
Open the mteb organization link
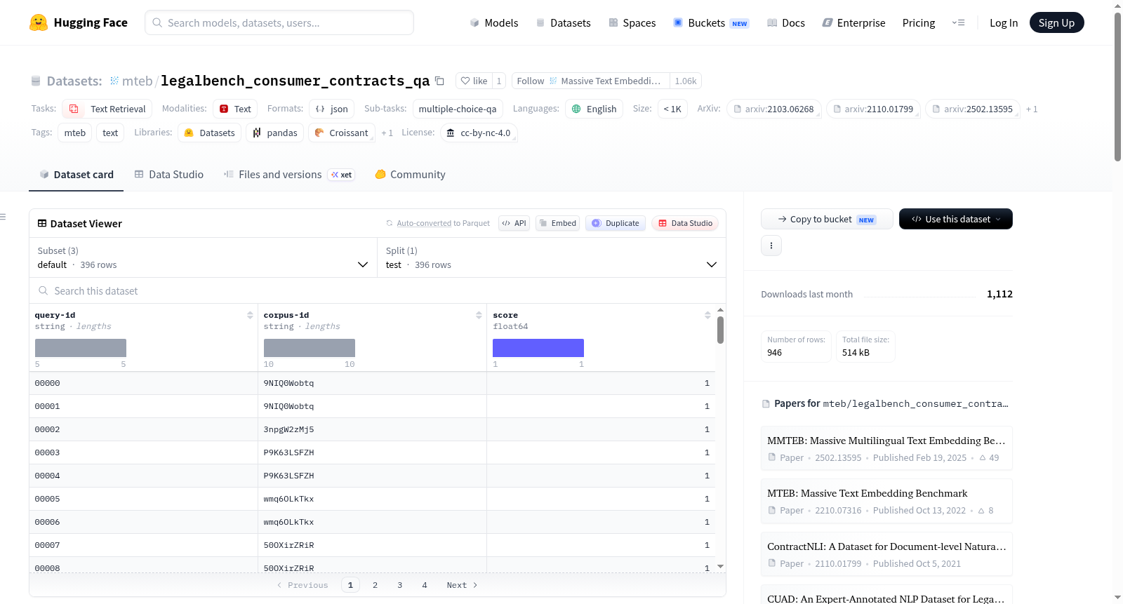click(137, 81)
